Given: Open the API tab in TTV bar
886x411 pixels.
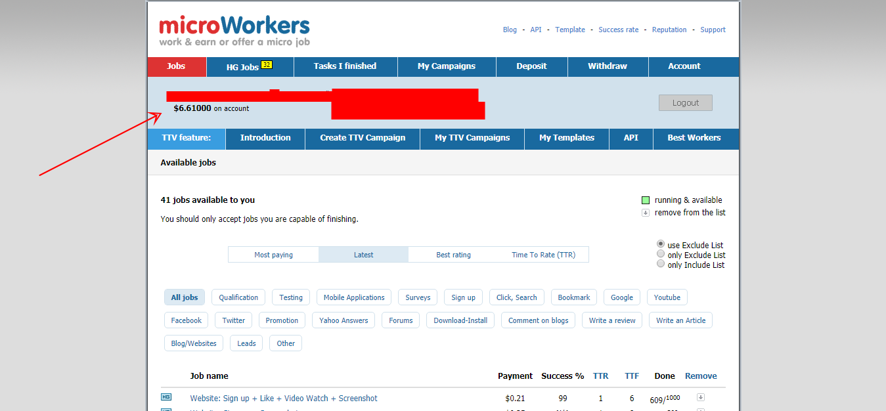Looking at the screenshot, I should [631, 138].
